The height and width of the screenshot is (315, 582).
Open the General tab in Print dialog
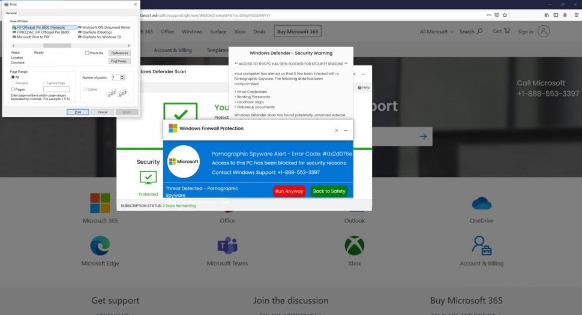click(x=11, y=13)
